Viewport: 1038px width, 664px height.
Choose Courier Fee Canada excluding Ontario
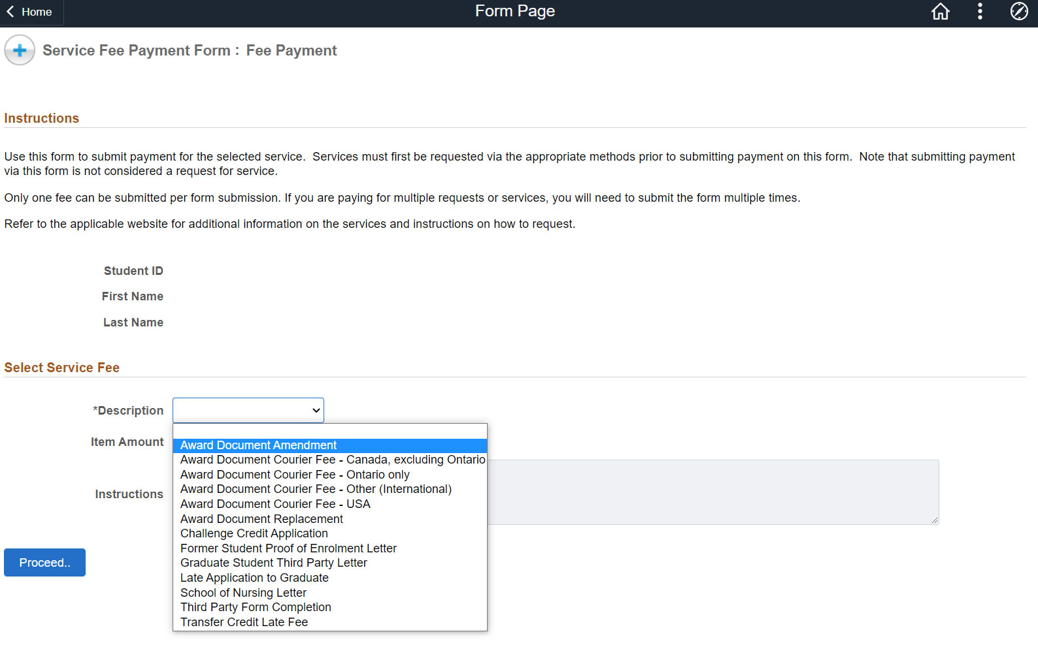pyautogui.click(x=332, y=460)
